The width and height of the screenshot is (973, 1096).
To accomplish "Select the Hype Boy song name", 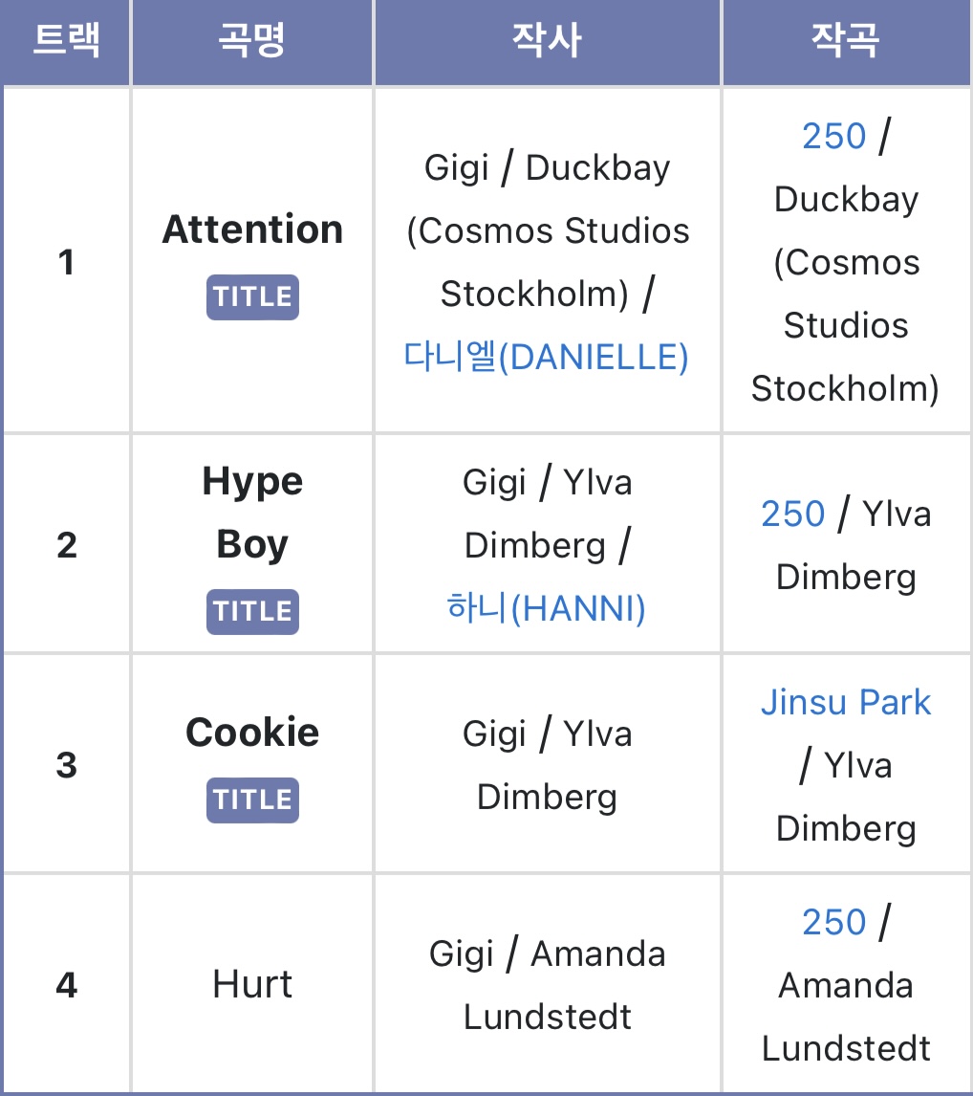I will tap(252, 513).
